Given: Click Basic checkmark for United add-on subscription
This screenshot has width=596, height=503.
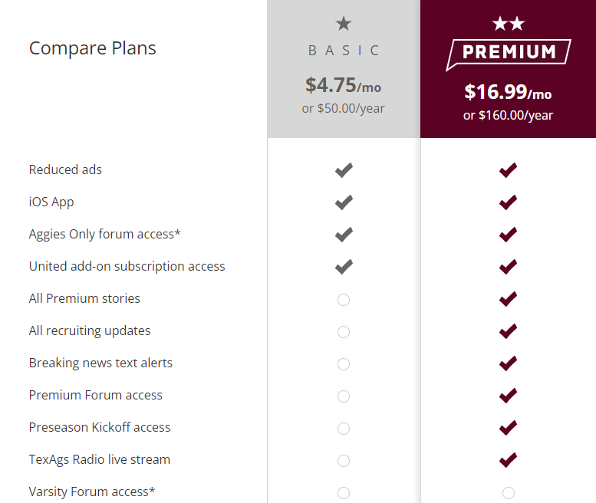Looking at the screenshot, I should point(344,267).
